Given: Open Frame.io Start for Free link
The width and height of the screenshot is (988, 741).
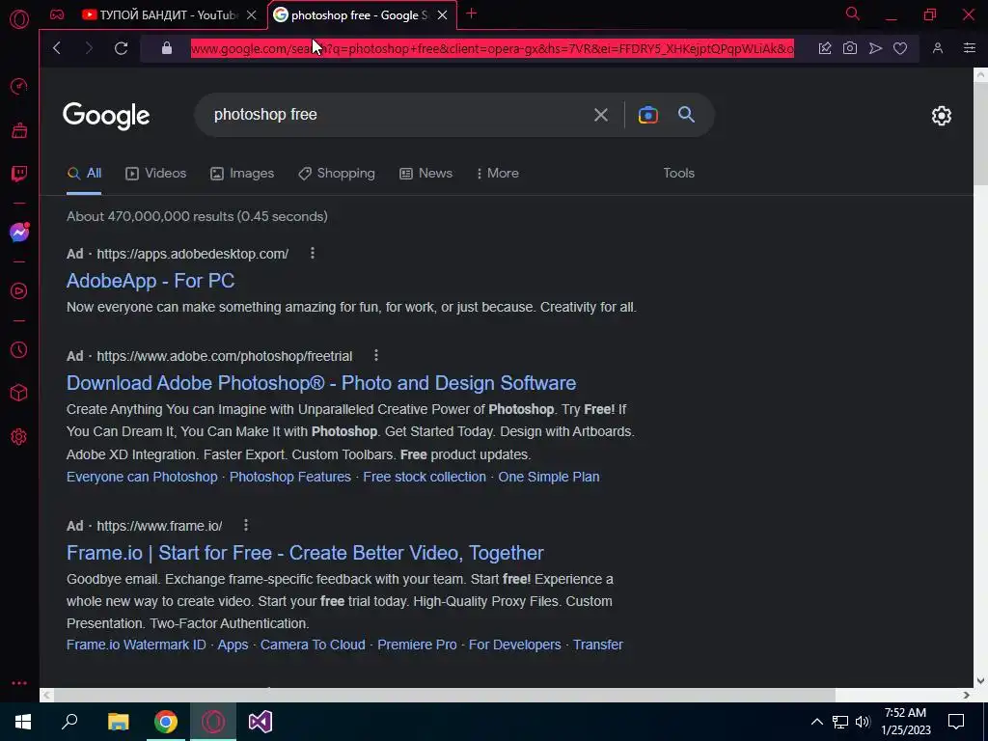Looking at the screenshot, I should (x=305, y=553).
